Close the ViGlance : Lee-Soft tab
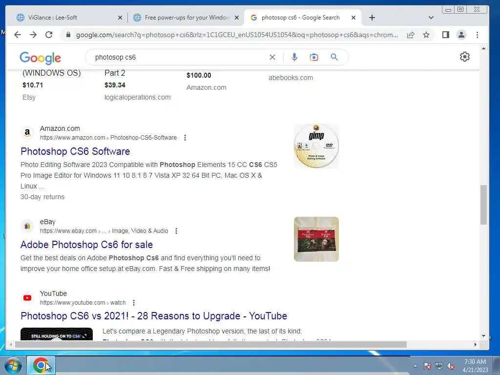Image resolution: width=500 pixels, height=375 pixels. 120,18
